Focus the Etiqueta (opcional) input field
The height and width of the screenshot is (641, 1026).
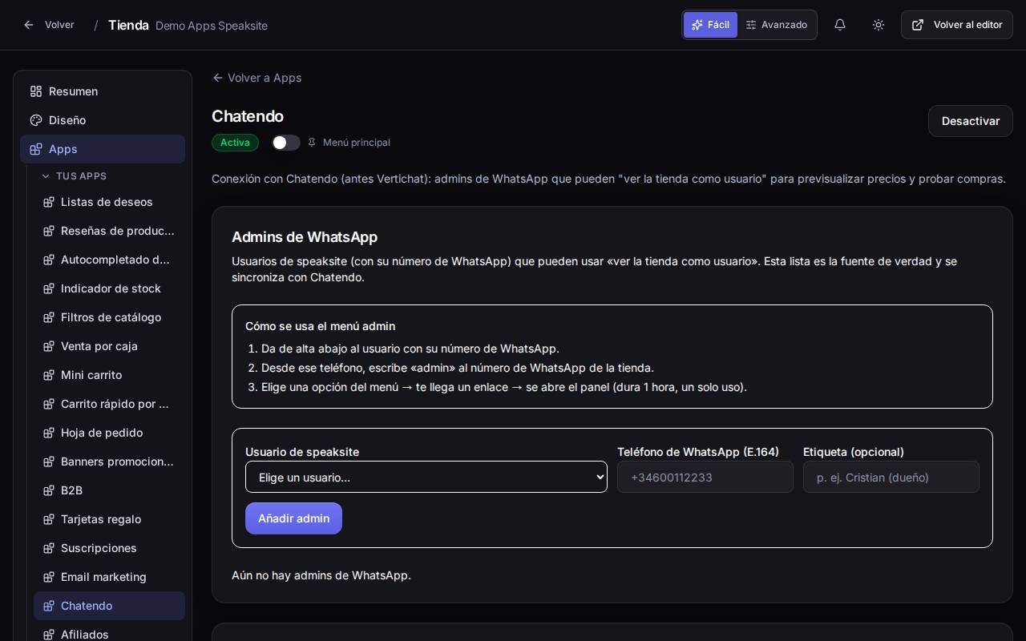coord(891,477)
